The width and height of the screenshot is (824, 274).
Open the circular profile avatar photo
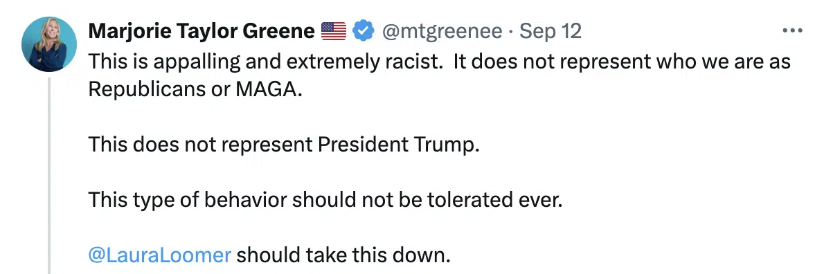click(49, 44)
